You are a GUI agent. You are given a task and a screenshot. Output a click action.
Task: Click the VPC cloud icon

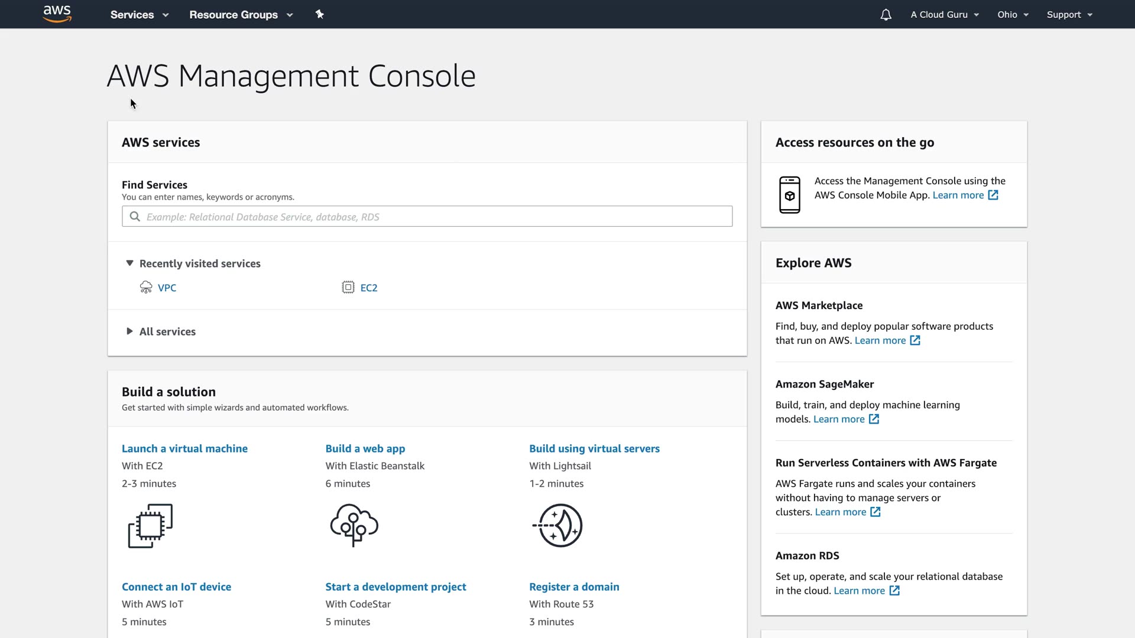[146, 288]
